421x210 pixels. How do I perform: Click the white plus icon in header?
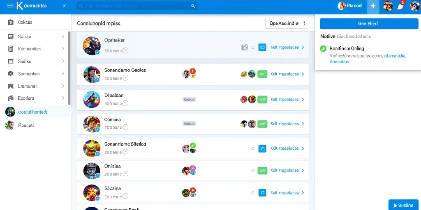pos(373,6)
